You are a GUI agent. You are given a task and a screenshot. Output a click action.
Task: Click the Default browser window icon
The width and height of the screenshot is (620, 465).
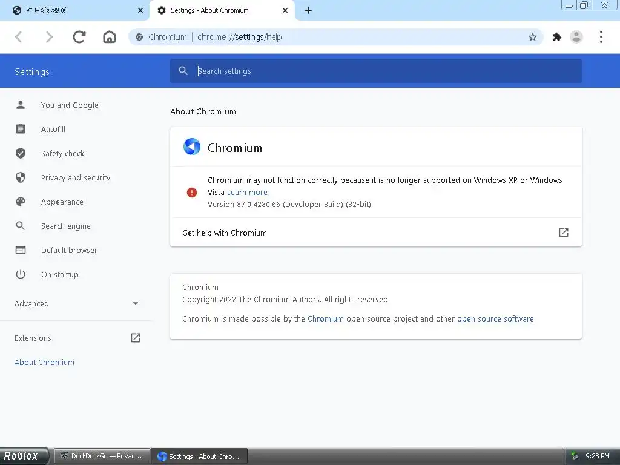21,250
